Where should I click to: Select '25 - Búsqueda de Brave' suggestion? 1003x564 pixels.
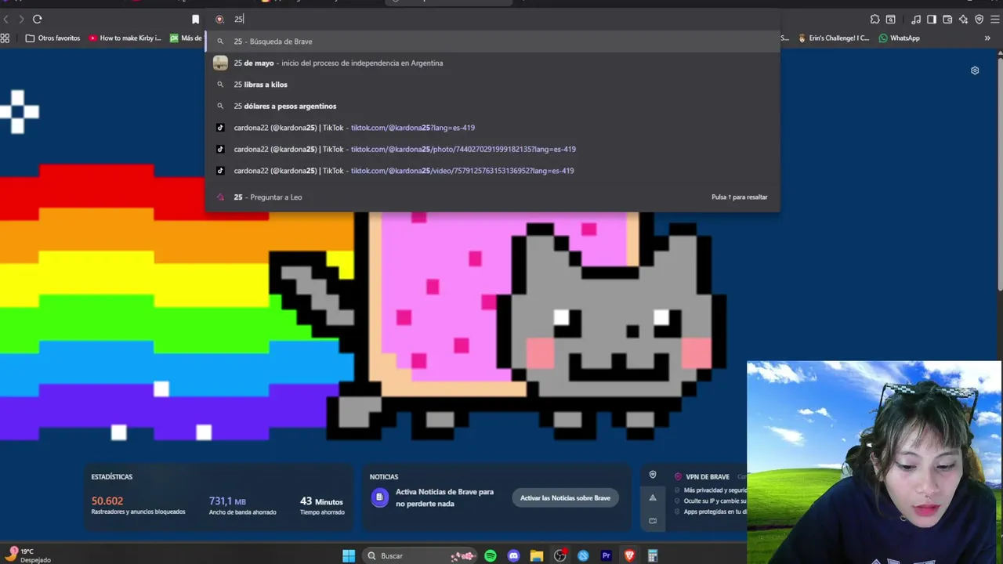492,42
